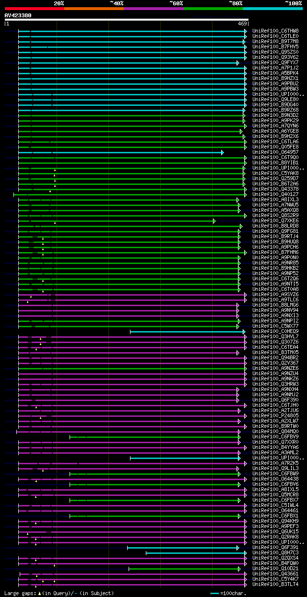Image resolution: width=307 pixels, height=597 pixels.
Task: View the UniRef100_A9SVZ6 entry
Action: [275, 295]
